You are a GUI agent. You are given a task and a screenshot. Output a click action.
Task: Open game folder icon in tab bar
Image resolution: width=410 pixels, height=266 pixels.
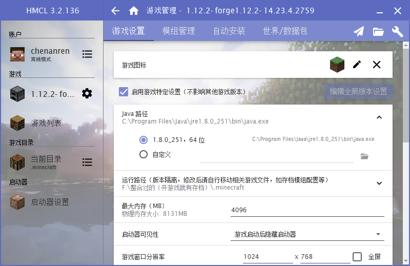(x=378, y=32)
